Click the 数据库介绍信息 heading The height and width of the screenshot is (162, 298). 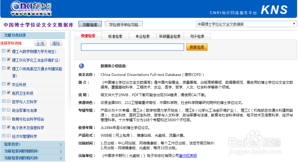click(114, 66)
